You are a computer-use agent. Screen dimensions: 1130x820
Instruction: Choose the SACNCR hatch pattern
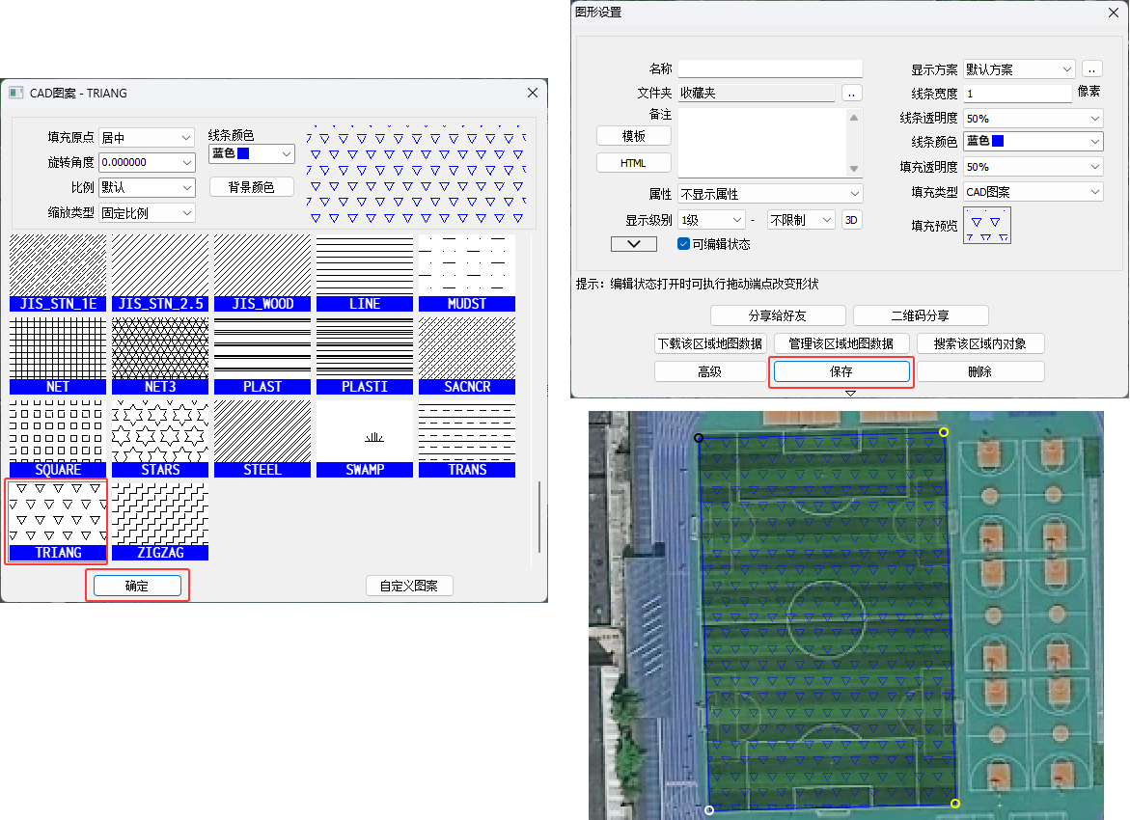pos(467,355)
